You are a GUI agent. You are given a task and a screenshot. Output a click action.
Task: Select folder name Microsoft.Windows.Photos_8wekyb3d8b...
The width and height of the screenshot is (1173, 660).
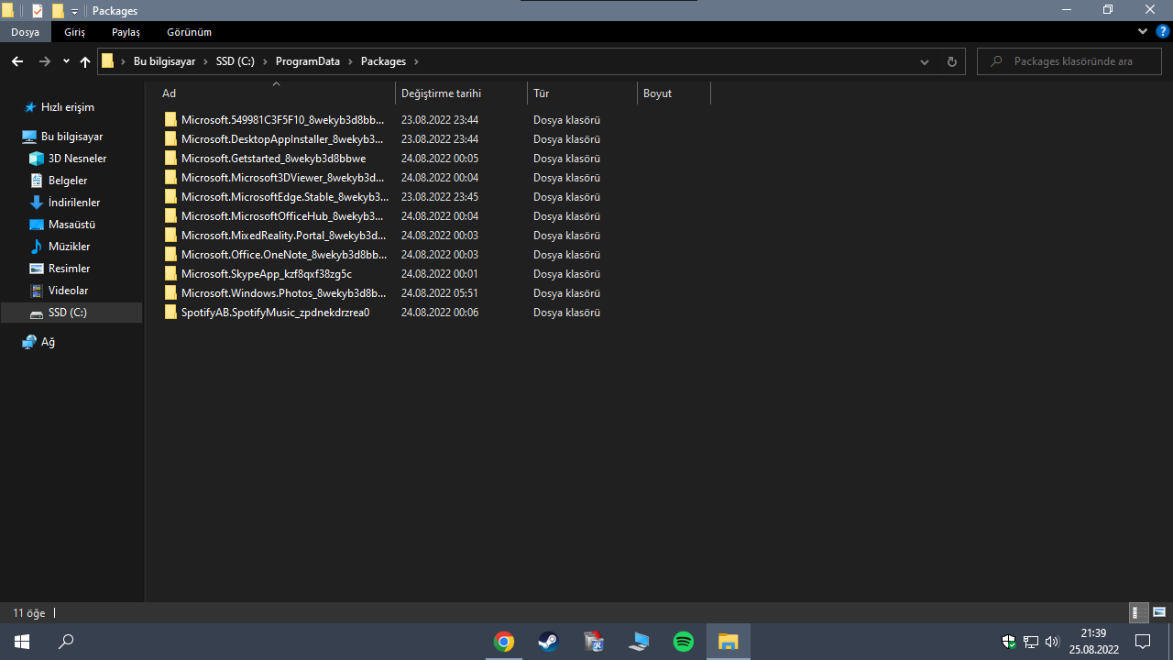[284, 293]
